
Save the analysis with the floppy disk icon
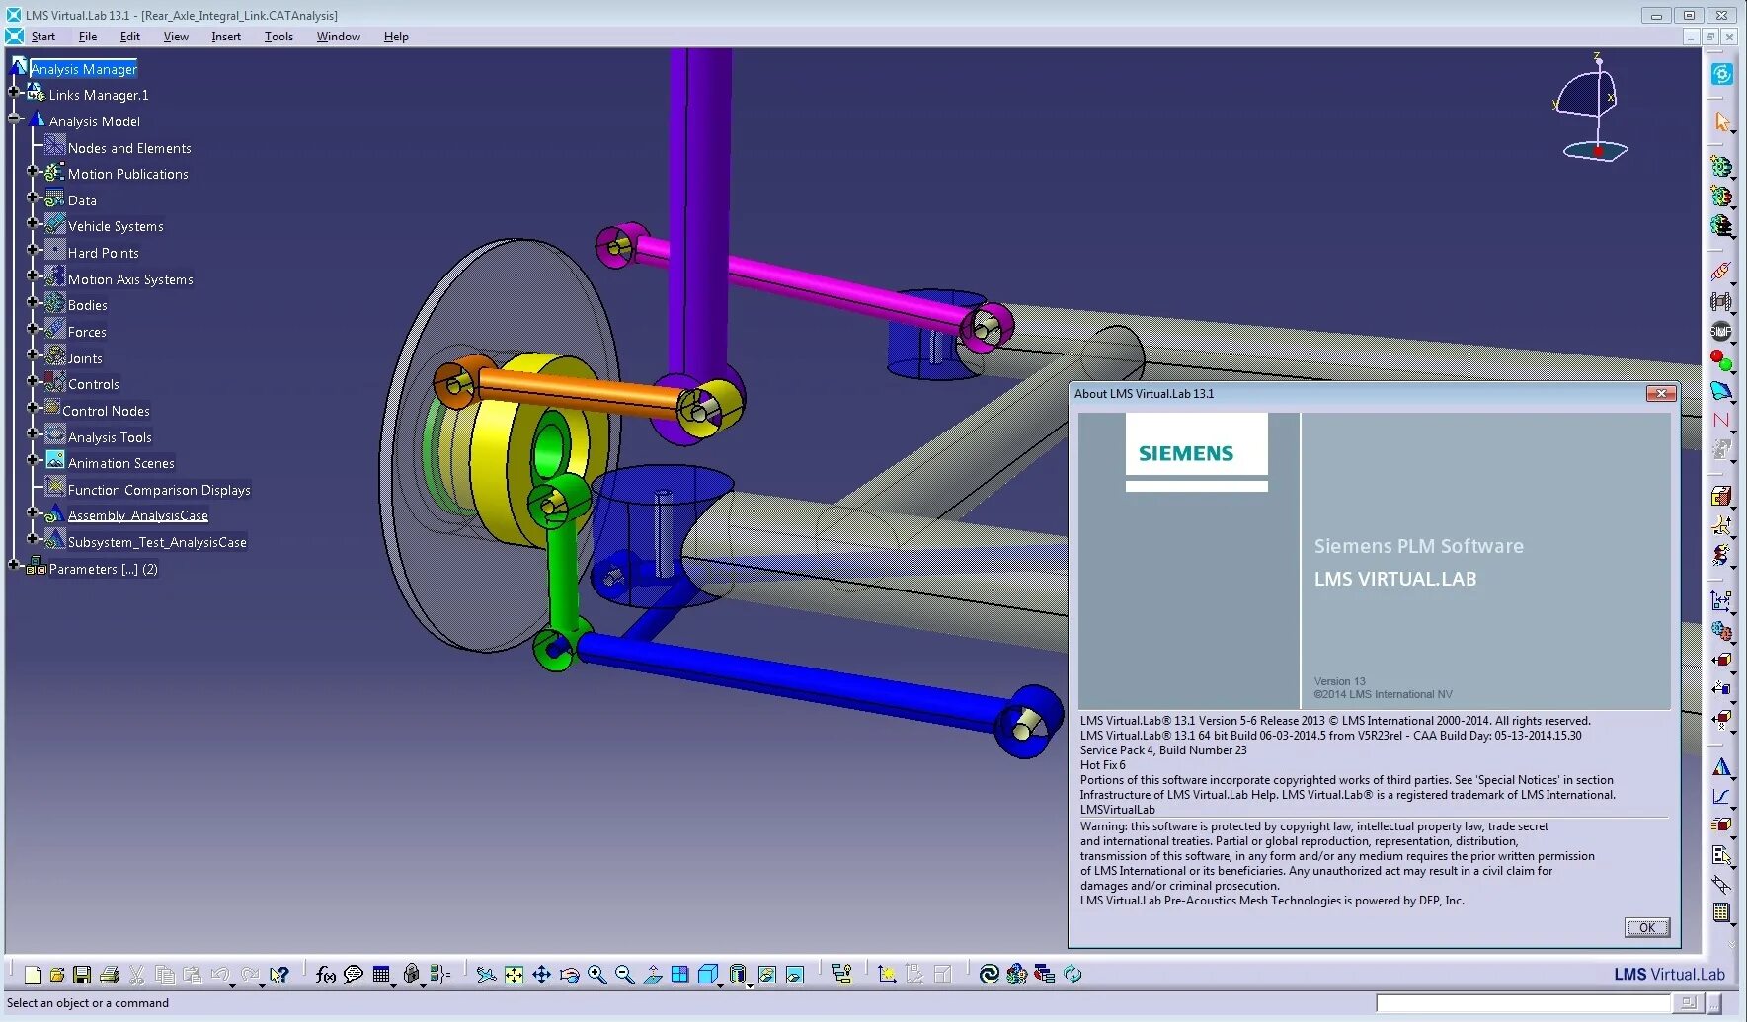click(82, 975)
